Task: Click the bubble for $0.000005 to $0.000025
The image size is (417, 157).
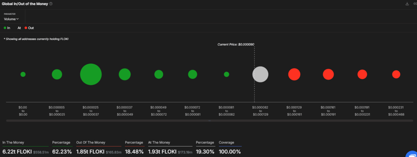Action: [57, 74]
